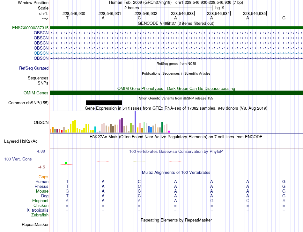Click base position label 228,546,932

point(146,13)
